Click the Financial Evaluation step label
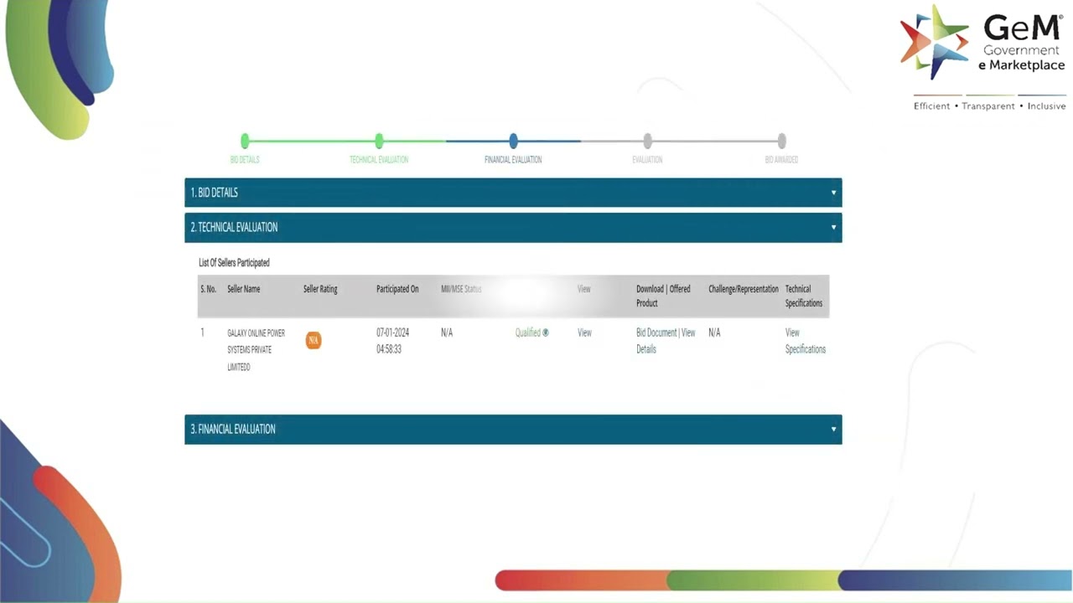 click(513, 159)
